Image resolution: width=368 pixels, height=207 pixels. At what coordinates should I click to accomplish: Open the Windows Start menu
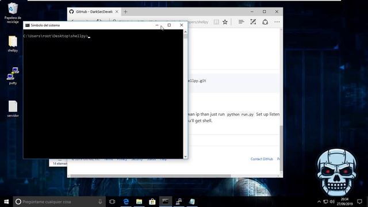coord(6,202)
